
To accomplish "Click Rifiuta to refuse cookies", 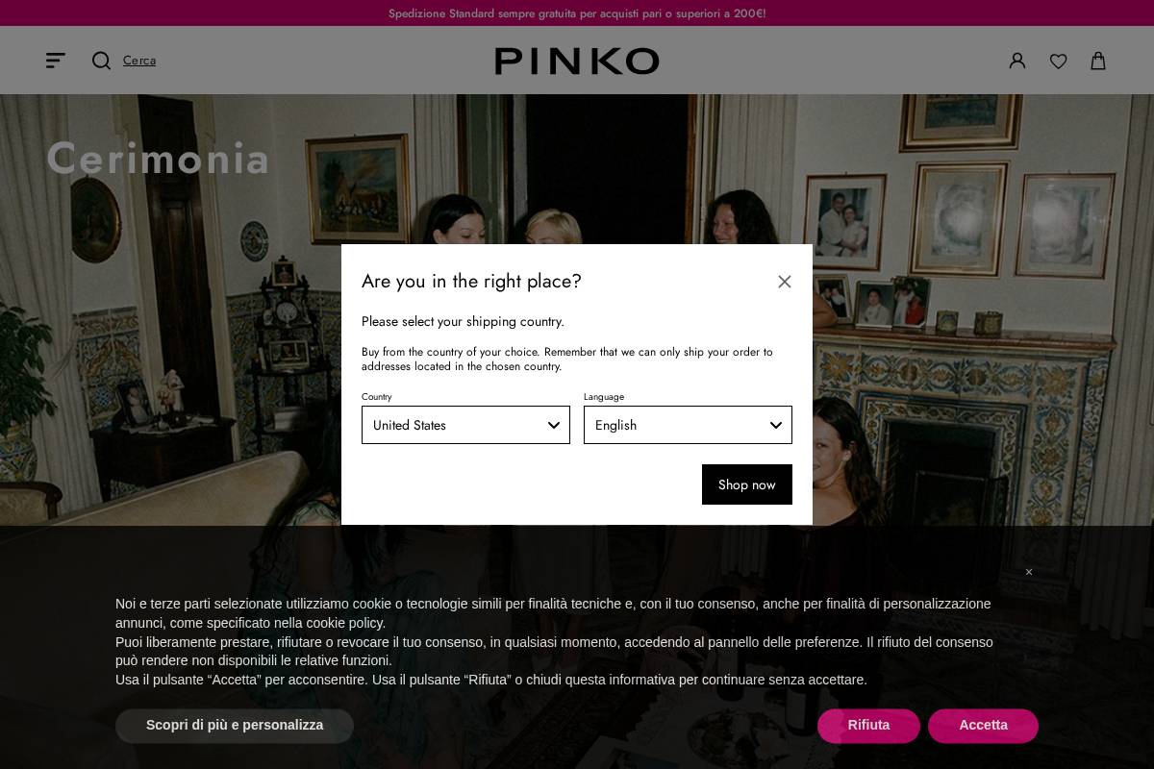I will [868, 725].
